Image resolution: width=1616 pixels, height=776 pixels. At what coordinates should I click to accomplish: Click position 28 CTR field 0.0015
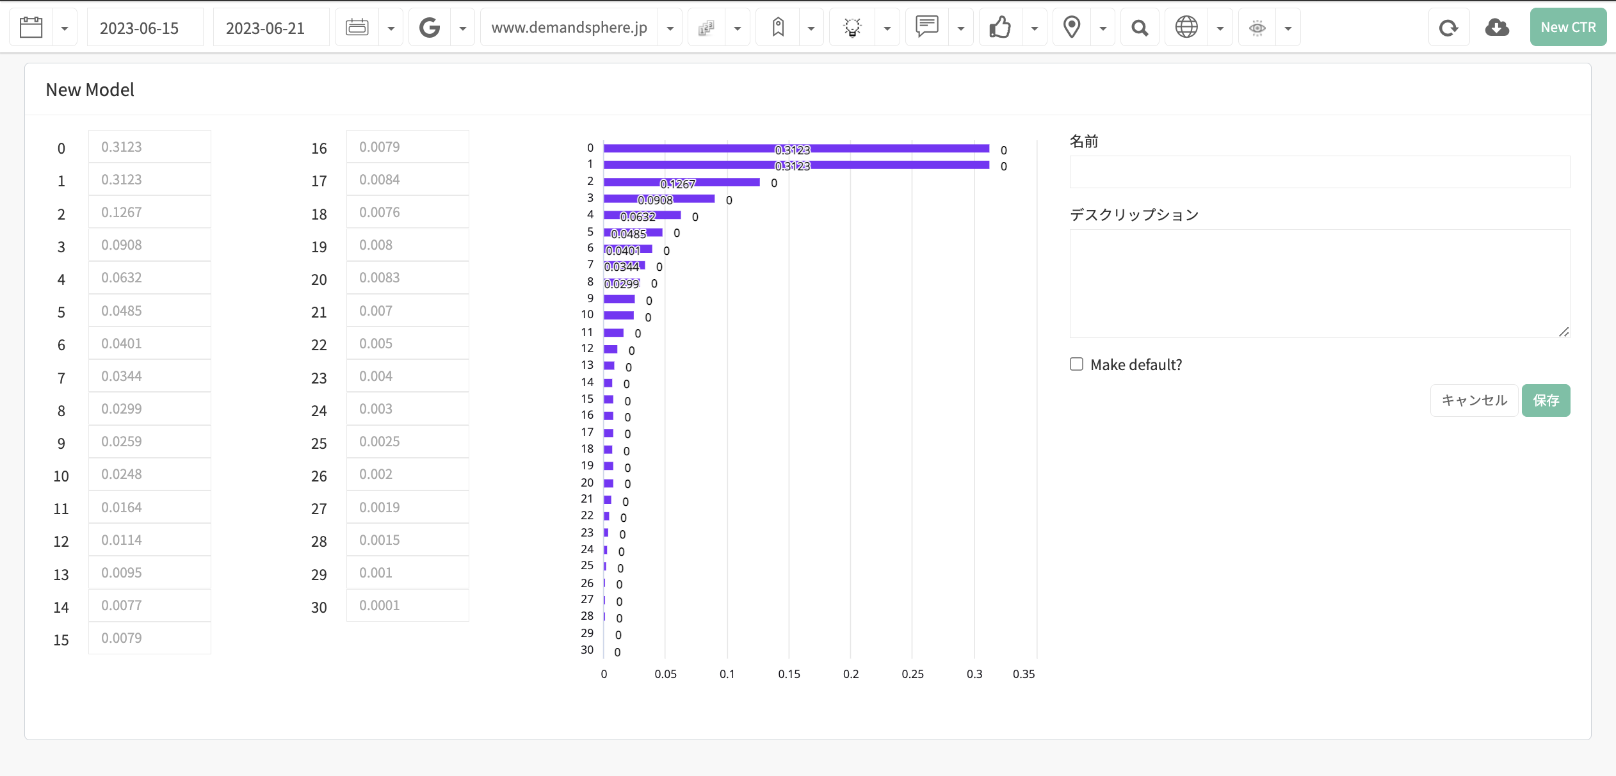(x=407, y=540)
